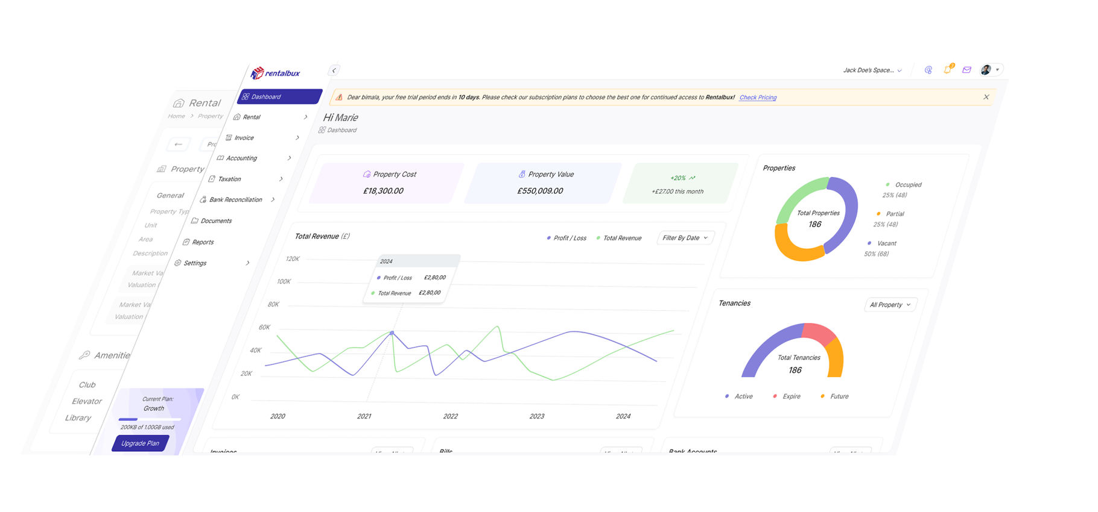Viewport: 1098px width, 512px height.
Task: Open the Filter By Date dropdown
Action: pyautogui.click(x=685, y=238)
